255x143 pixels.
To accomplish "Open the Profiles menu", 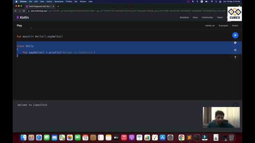I will tap(69, 2).
